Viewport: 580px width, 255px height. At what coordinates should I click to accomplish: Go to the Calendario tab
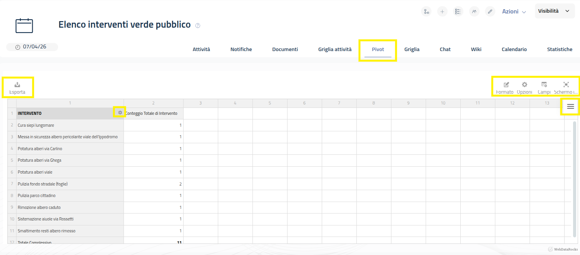514,49
